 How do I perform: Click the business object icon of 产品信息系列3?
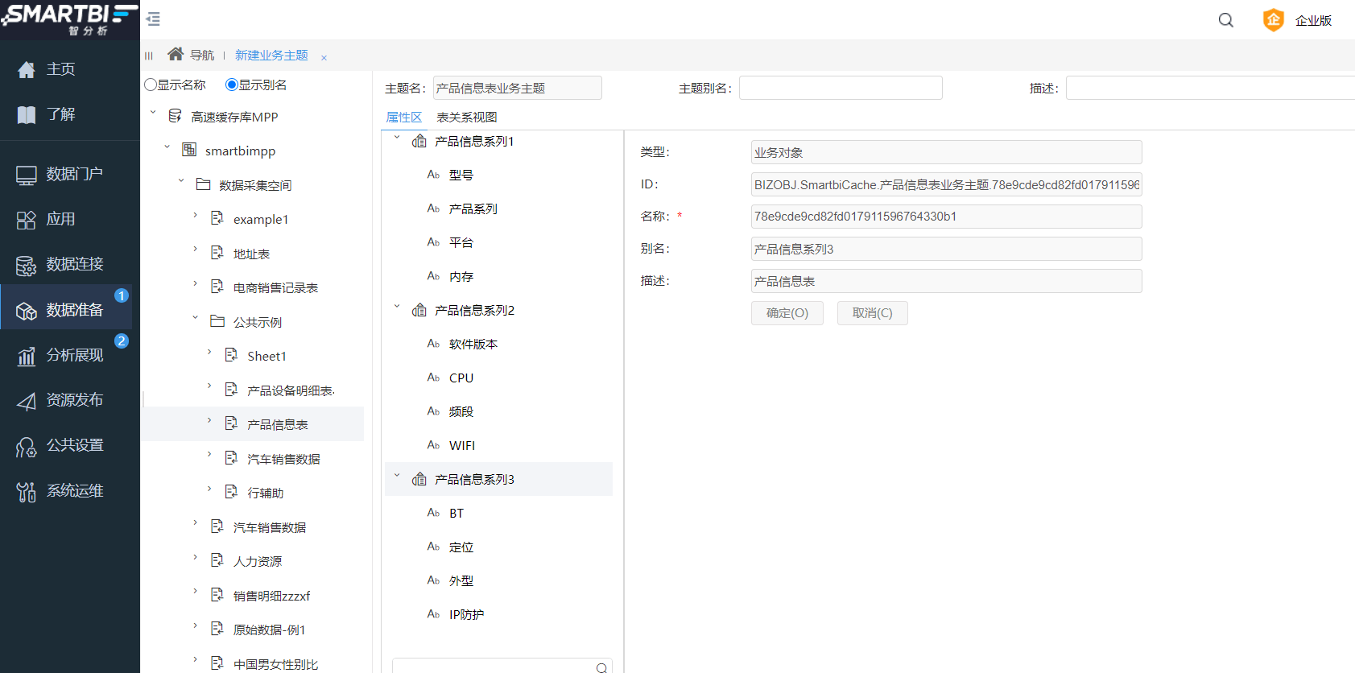coord(419,479)
